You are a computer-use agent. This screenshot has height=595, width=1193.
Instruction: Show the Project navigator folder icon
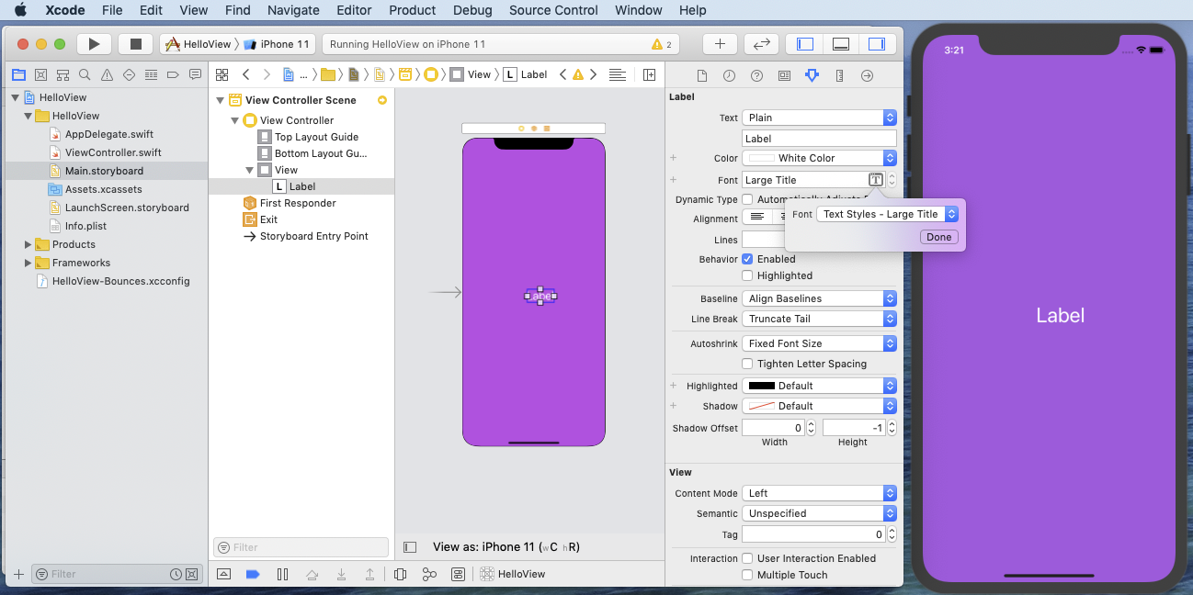[18, 75]
